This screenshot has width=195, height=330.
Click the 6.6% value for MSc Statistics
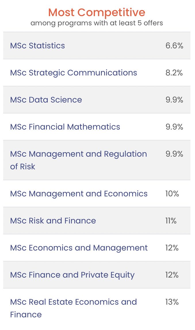click(174, 46)
